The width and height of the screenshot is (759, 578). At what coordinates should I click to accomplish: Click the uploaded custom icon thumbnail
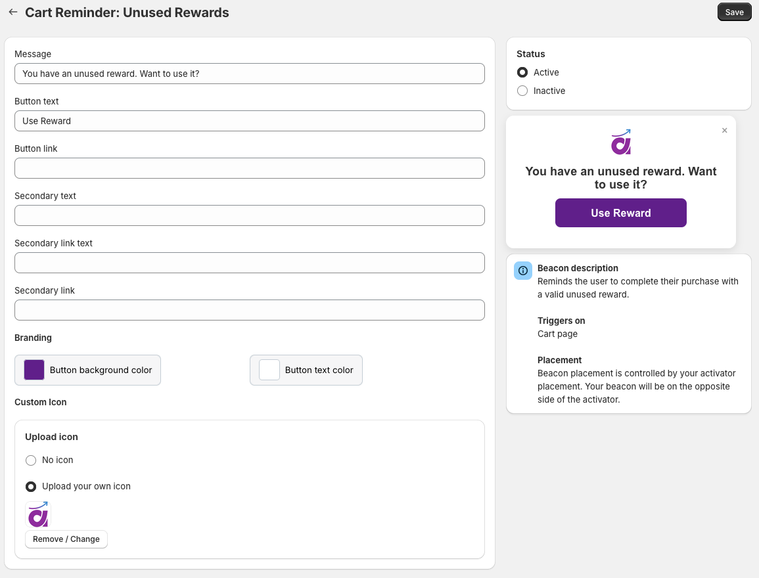(x=37, y=514)
